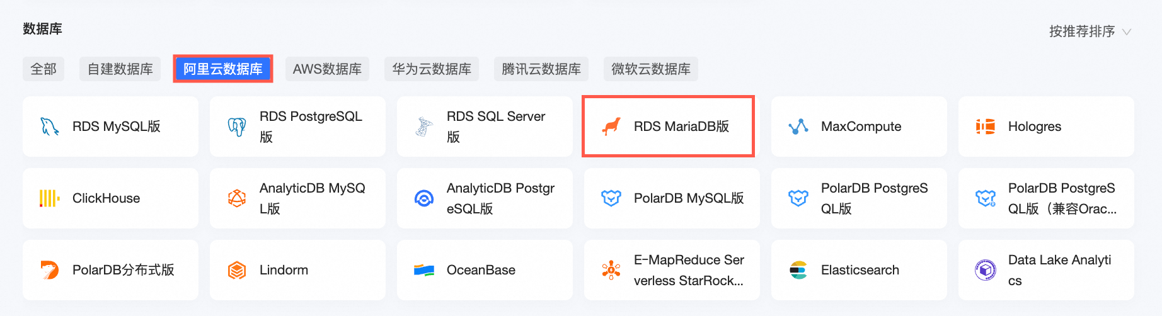Viewport: 1162px width, 316px height.
Task: Click the PolarDB MySQL bear icon
Action: coord(611,198)
